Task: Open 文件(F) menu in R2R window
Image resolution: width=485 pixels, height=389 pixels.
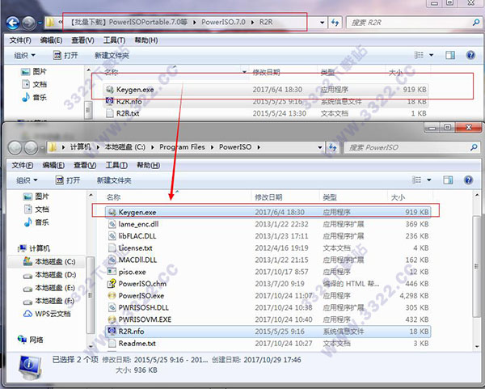Action: click(20, 40)
